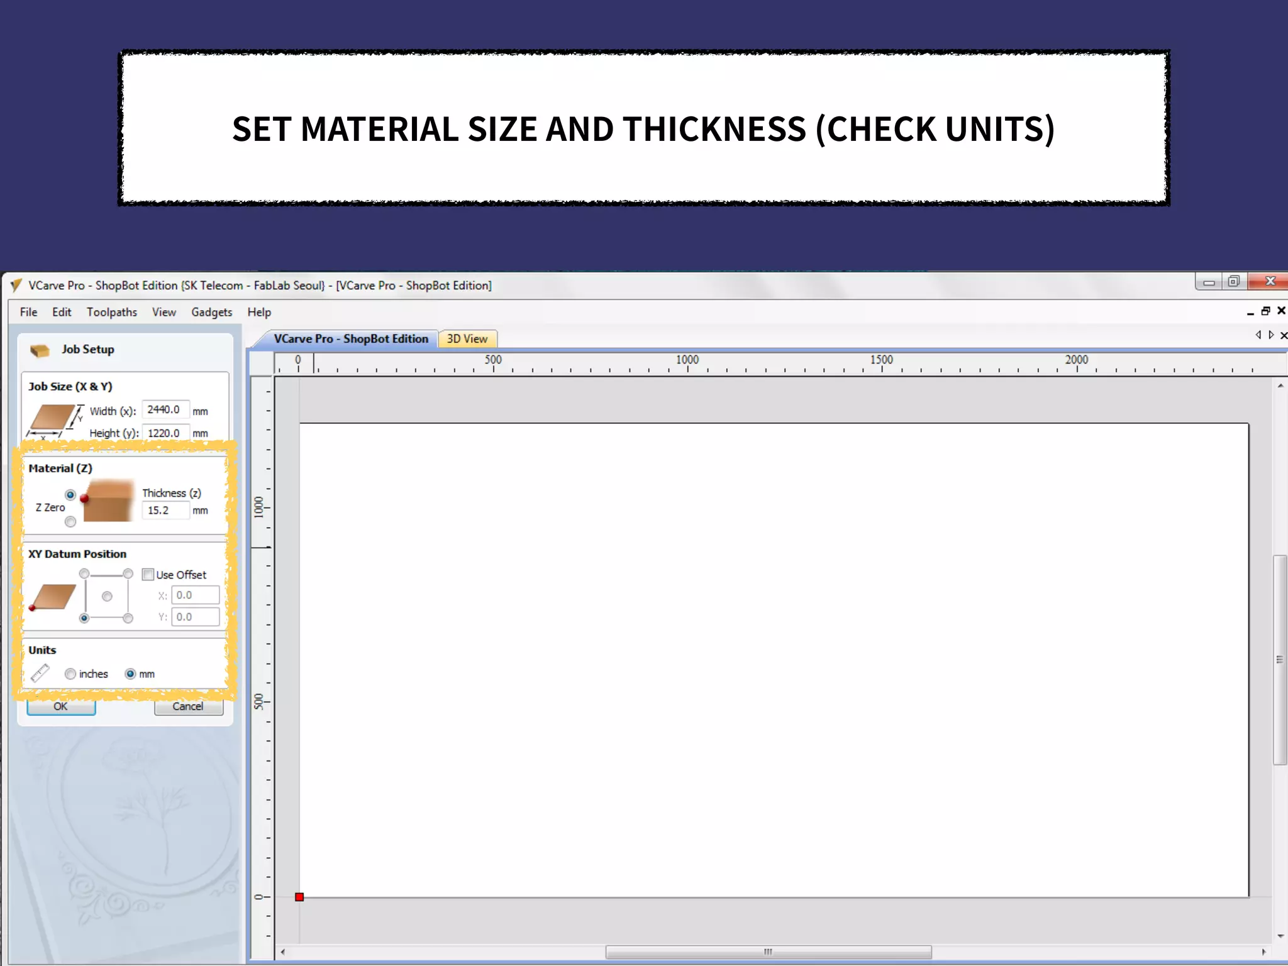
Task: Switch to the 3D View tab
Action: click(x=467, y=339)
